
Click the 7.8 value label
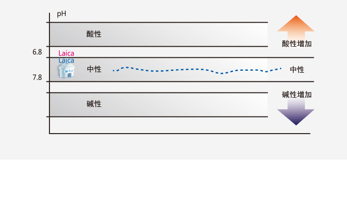(37, 77)
